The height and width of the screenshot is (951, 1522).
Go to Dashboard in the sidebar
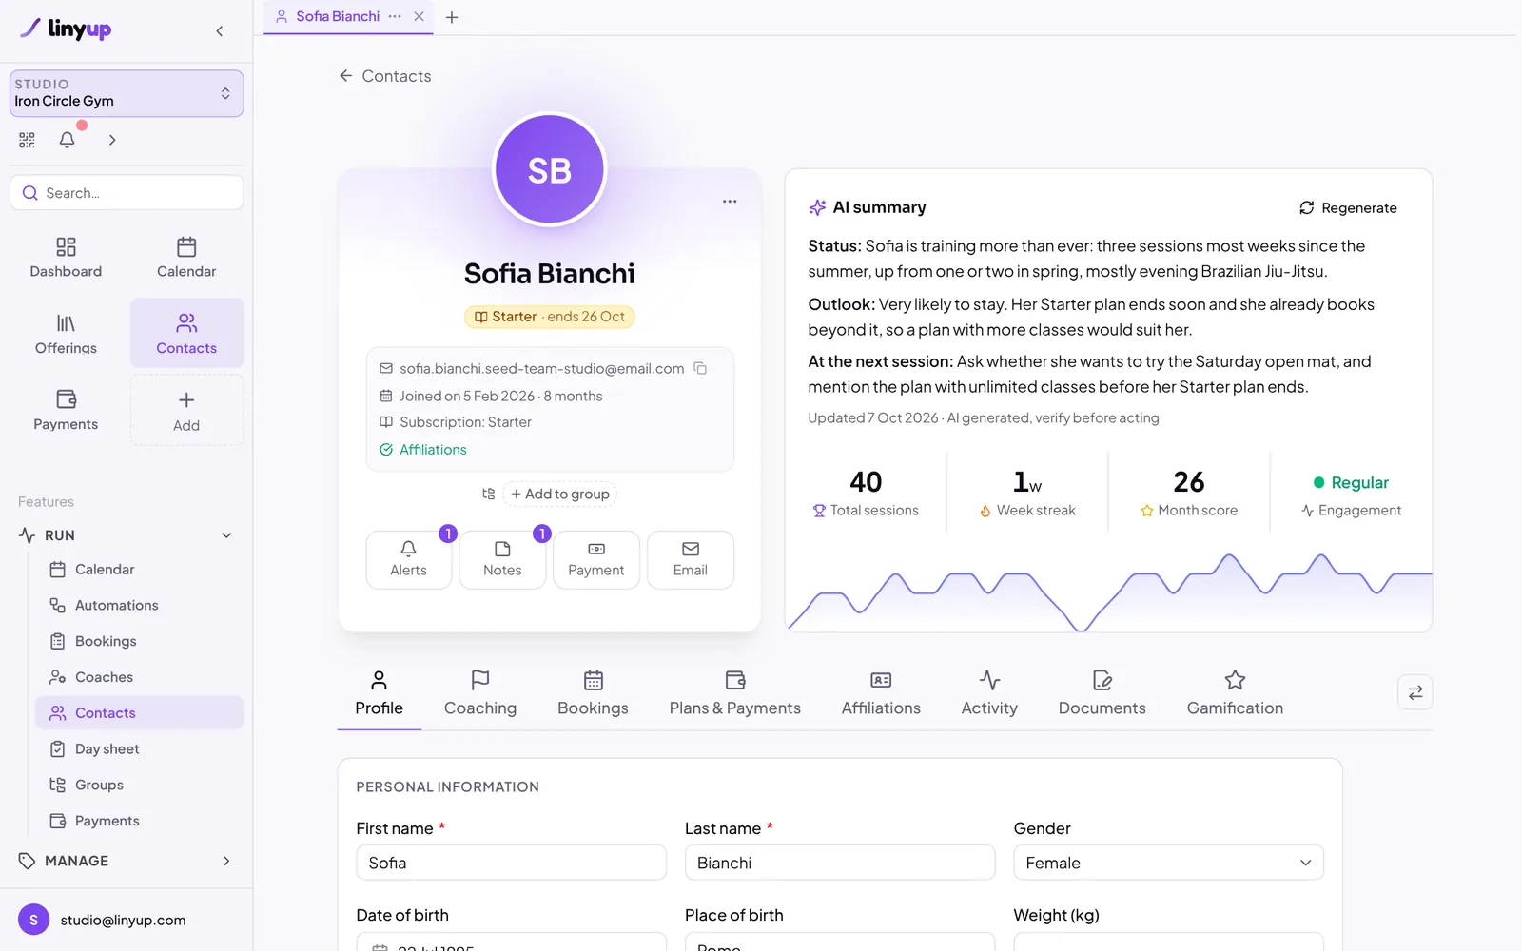point(66,258)
